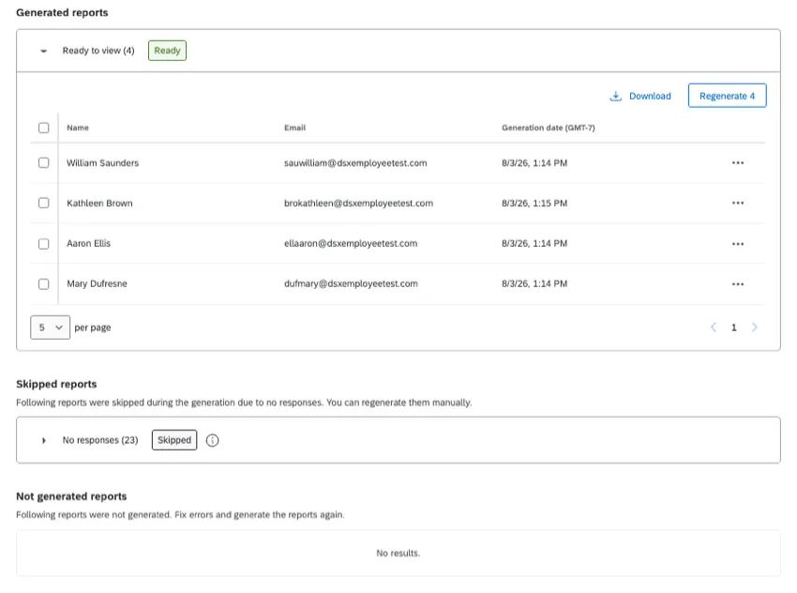Check the box next to Aaron Ellis

click(x=44, y=244)
